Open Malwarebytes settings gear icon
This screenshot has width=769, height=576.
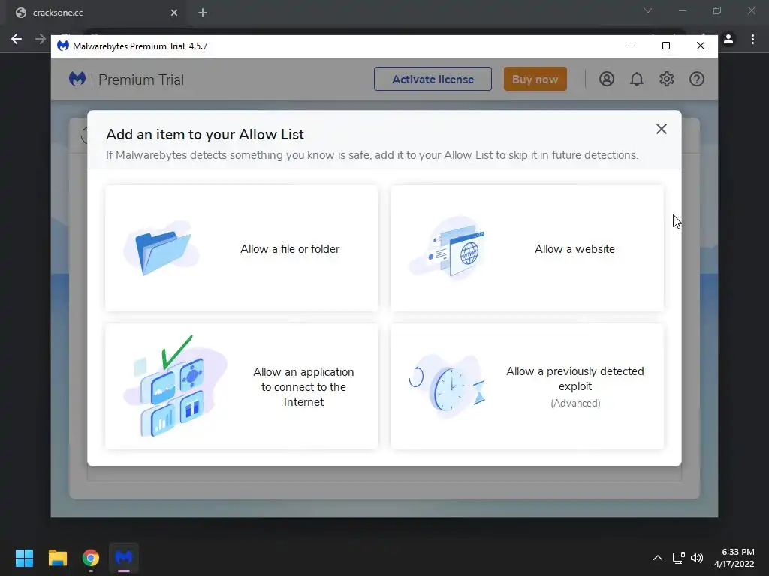click(x=667, y=79)
